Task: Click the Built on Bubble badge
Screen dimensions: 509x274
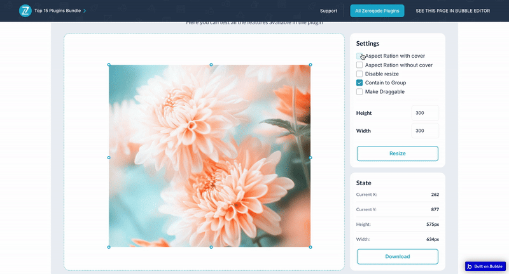Action: [485, 266]
